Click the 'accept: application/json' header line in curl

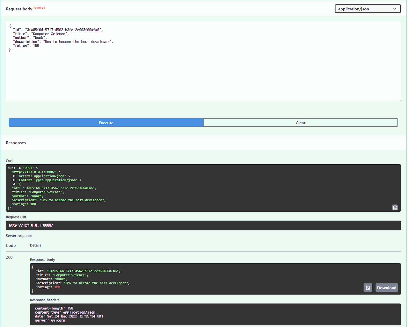(41, 176)
